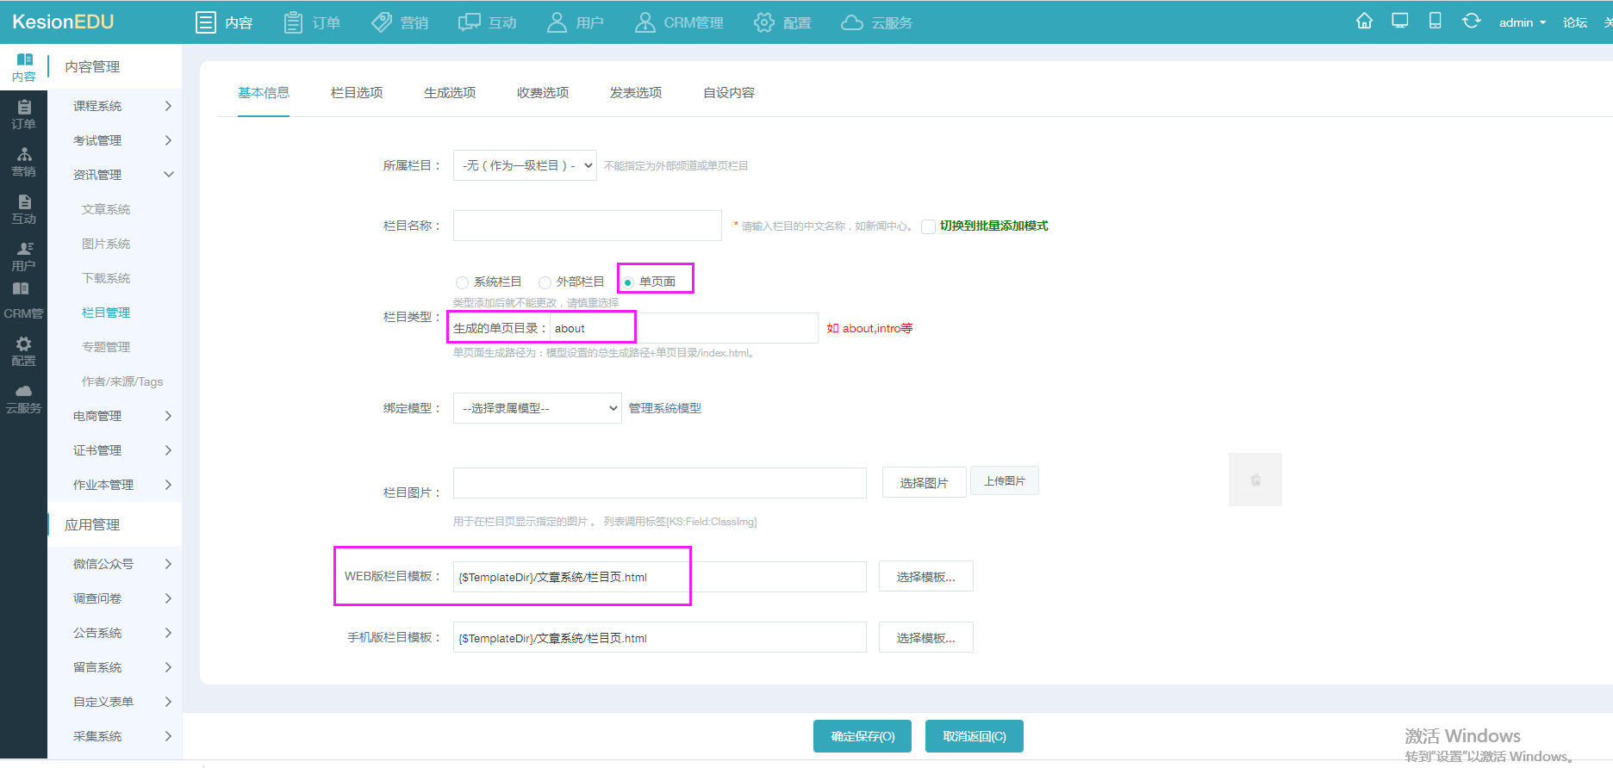Click 选择模板 for 手机版栏目模板
The height and width of the screenshot is (768, 1613).
(x=926, y=637)
